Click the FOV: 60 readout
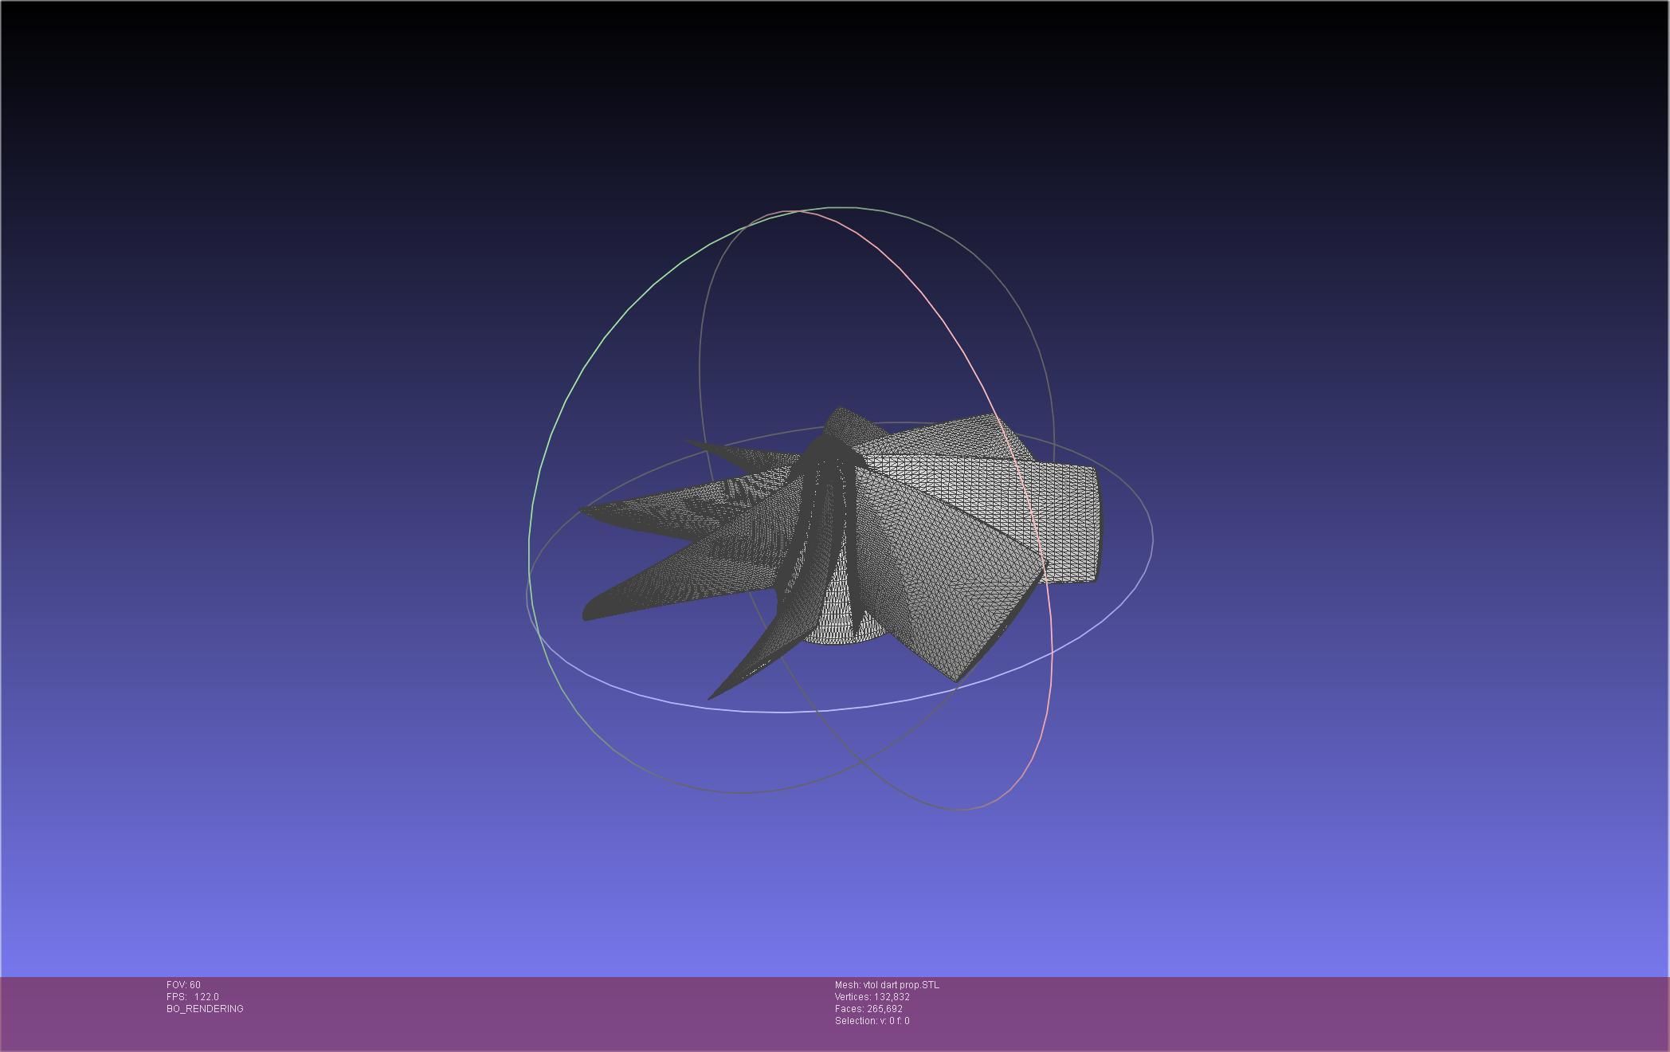This screenshot has height=1052, width=1670. [183, 985]
